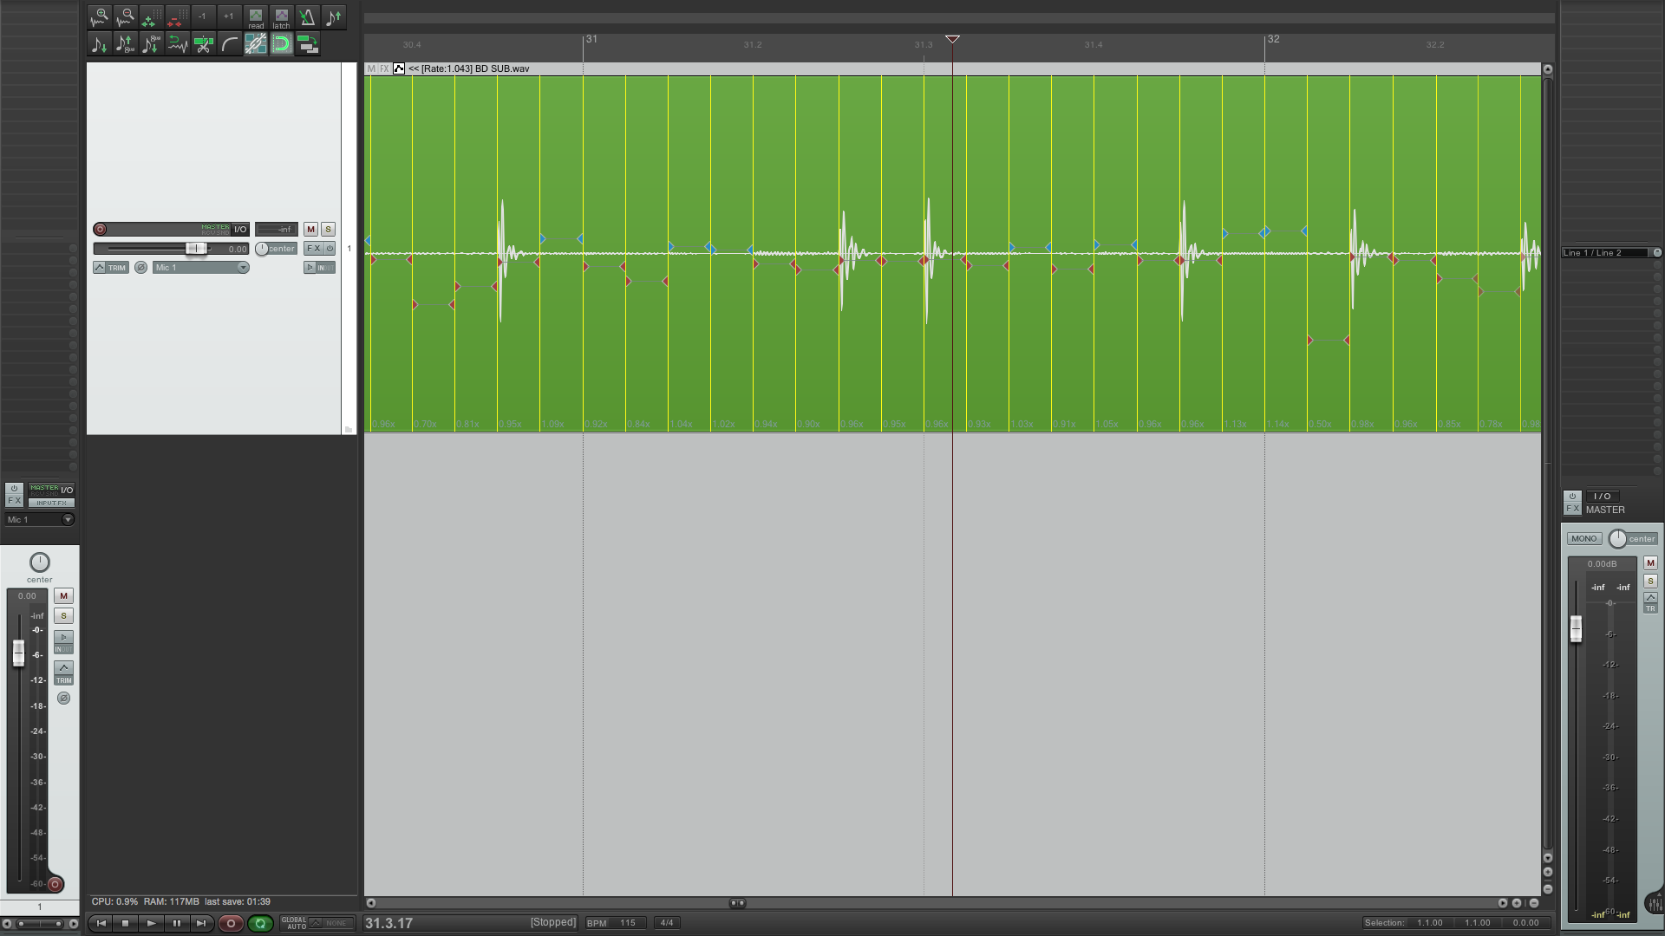Click the reverse item waveform icon
This screenshot has width=1665, height=936.
(x=178, y=44)
